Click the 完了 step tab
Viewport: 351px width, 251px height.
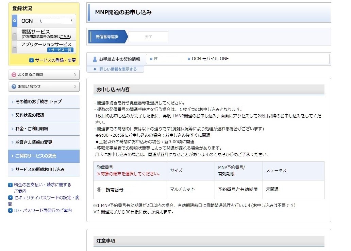[148, 37]
